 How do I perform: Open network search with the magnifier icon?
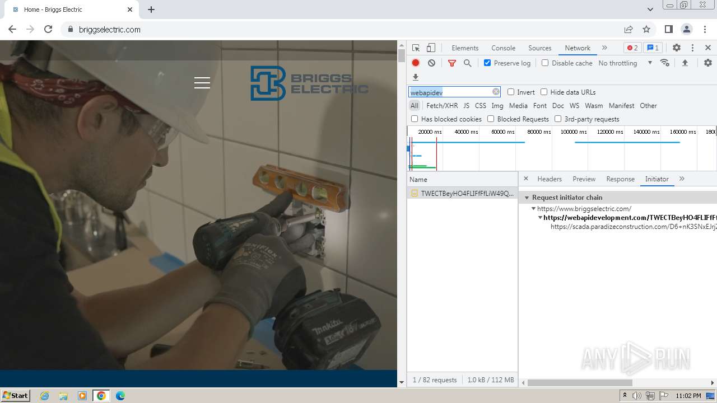(x=468, y=63)
